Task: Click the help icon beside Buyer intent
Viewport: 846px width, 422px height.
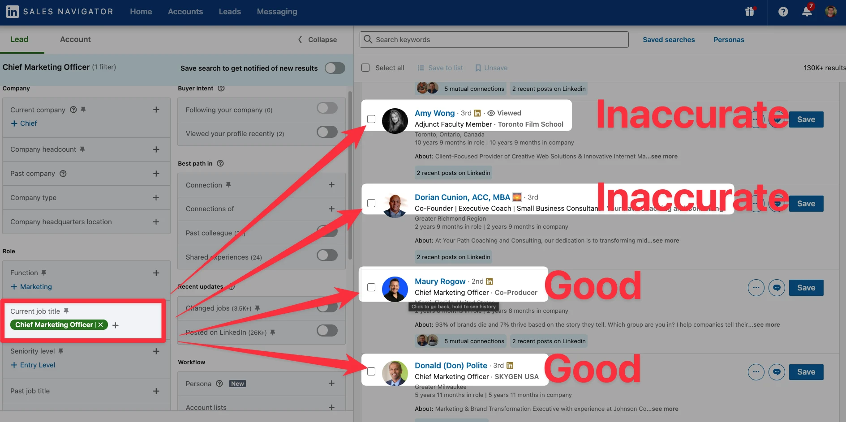Action: (221, 88)
